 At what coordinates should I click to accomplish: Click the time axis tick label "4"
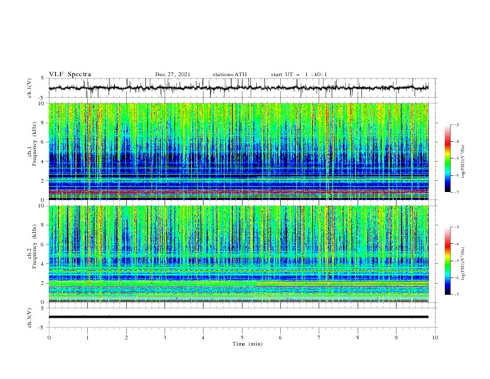[203, 338]
